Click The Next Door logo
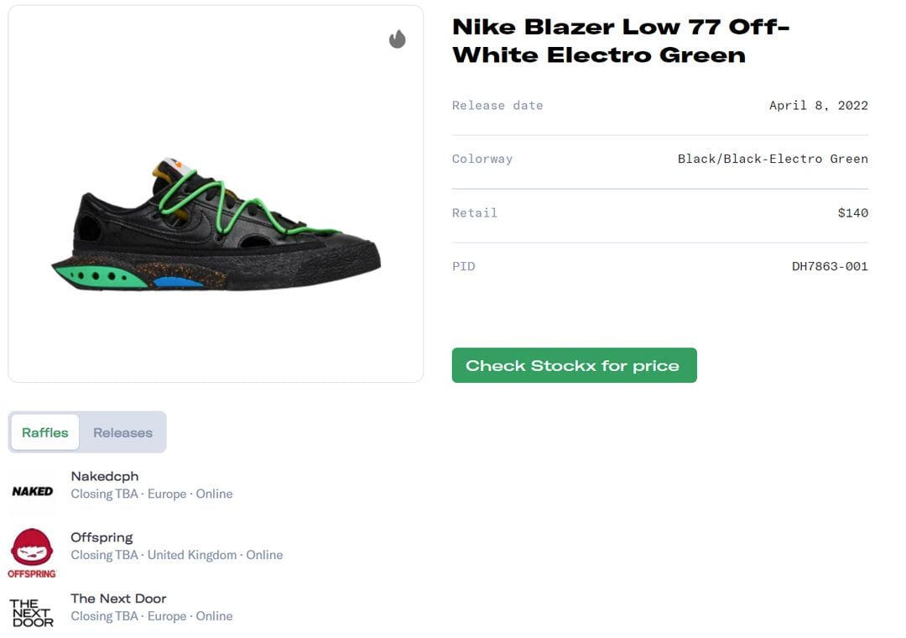Viewport: 906px width, 638px height. (32, 613)
